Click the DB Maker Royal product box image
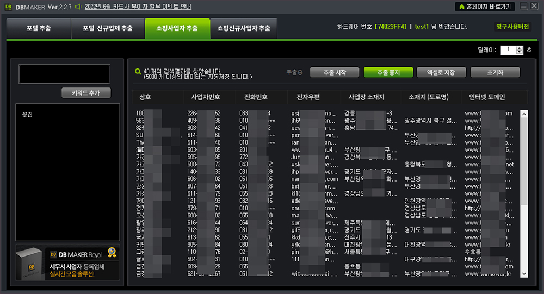544x294 pixels. coord(31,263)
